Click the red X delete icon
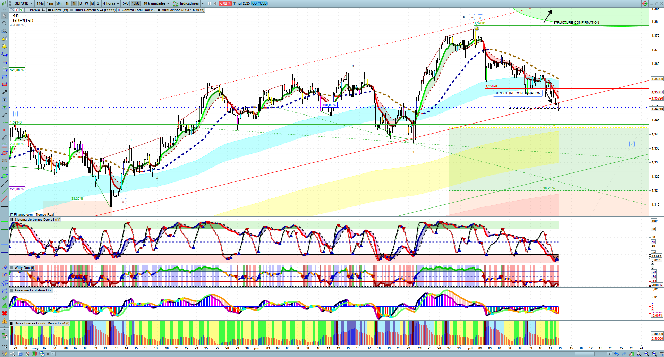The height and width of the screenshot is (357, 664). (x=5, y=313)
